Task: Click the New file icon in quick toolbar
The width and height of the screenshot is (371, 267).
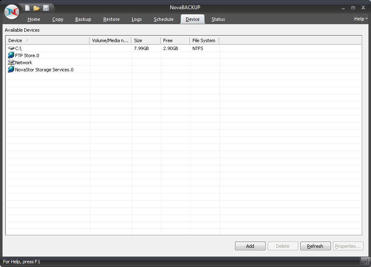Action: 27,8
